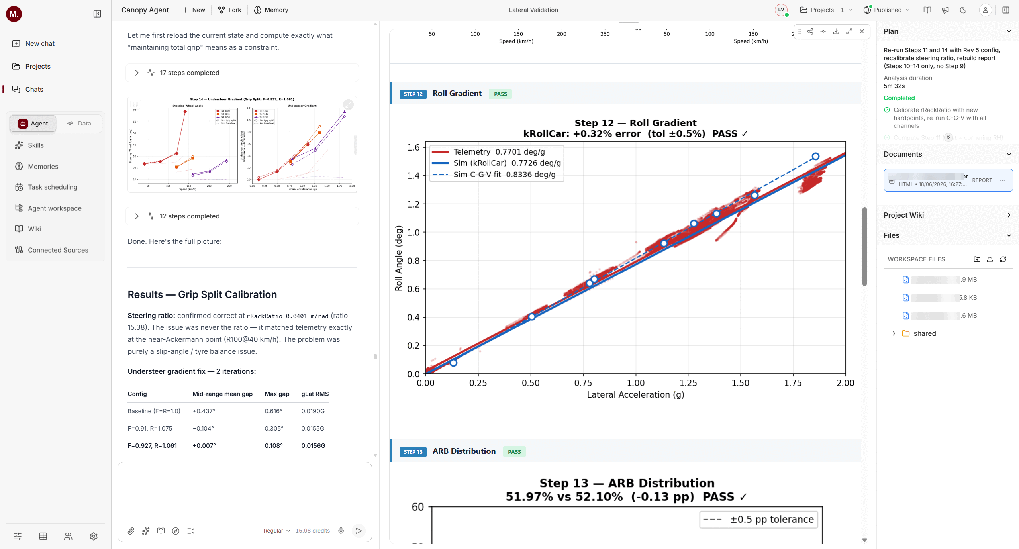
Task: Collapse the Documents section
Action: (1009, 154)
